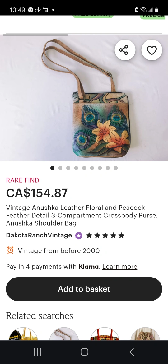Tap the peacock purse product photo
The height and width of the screenshot is (364, 168).
(x=84, y=97)
